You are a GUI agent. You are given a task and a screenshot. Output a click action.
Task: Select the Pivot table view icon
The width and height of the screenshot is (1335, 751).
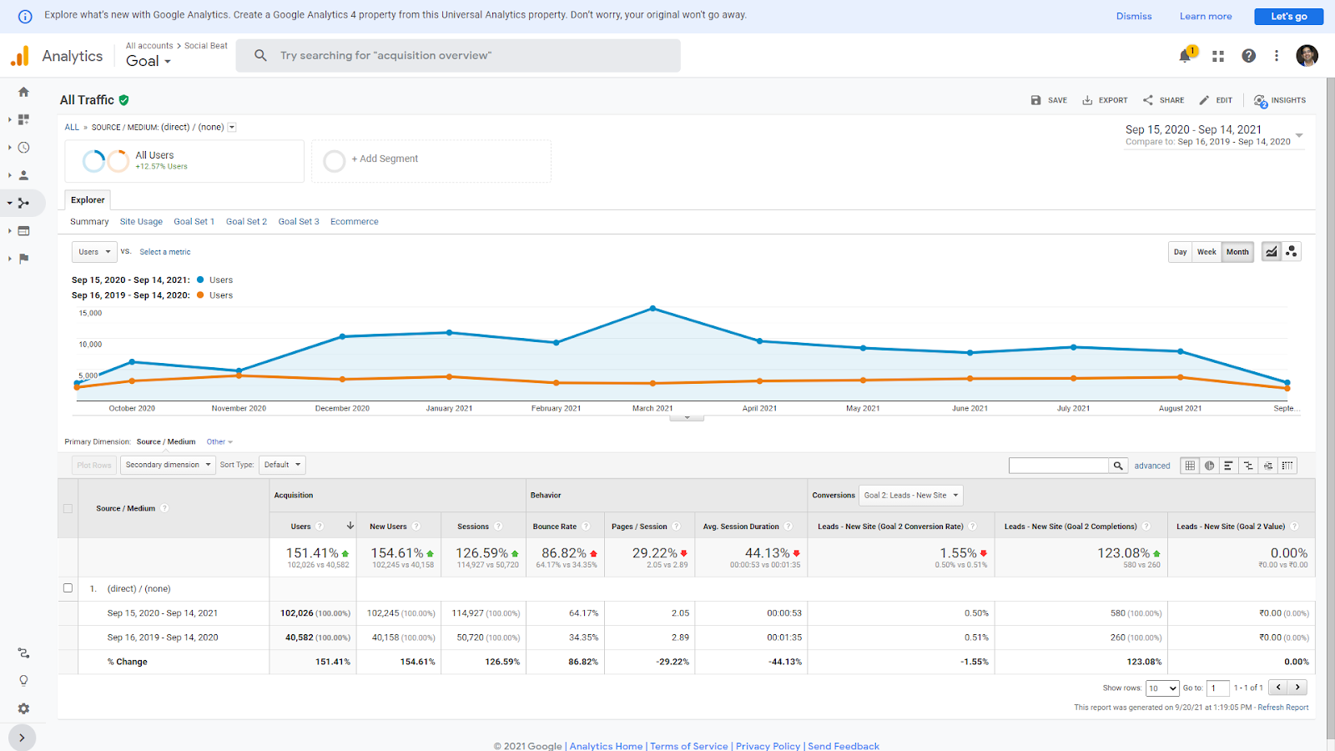tap(1287, 466)
